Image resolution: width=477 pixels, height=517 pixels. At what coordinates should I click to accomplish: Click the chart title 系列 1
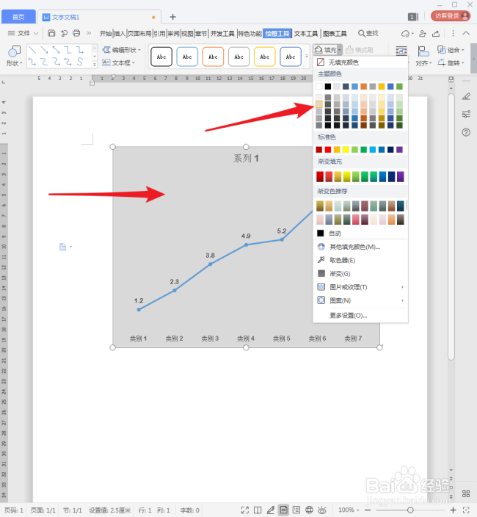click(246, 159)
